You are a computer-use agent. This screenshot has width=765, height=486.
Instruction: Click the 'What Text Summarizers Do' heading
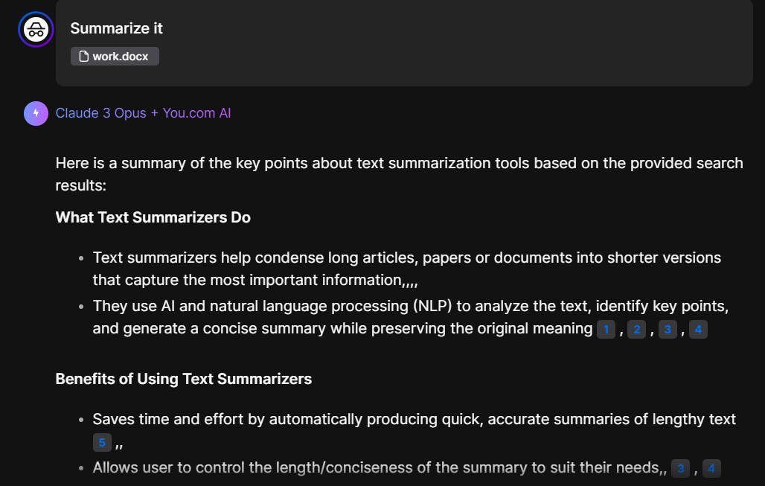(153, 217)
